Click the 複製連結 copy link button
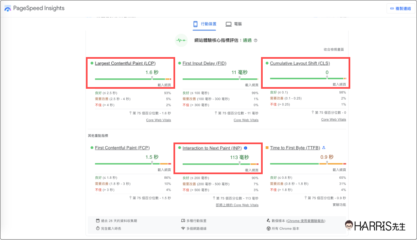The width and height of the screenshot is (417, 240). (401, 8)
